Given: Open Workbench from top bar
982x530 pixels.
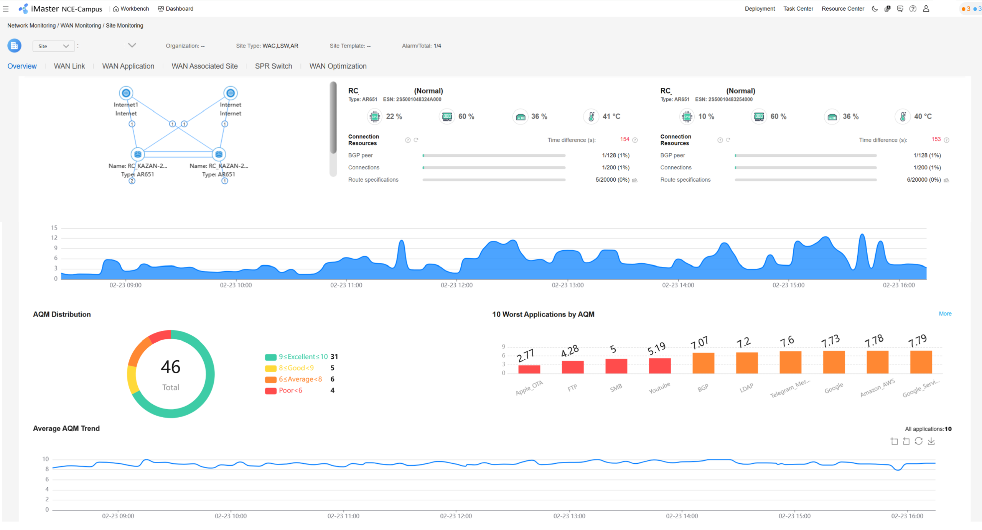Looking at the screenshot, I should click(131, 9).
